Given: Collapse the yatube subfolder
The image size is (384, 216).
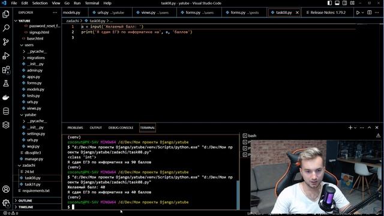Looking at the screenshot, I should click(x=22, y=115).
